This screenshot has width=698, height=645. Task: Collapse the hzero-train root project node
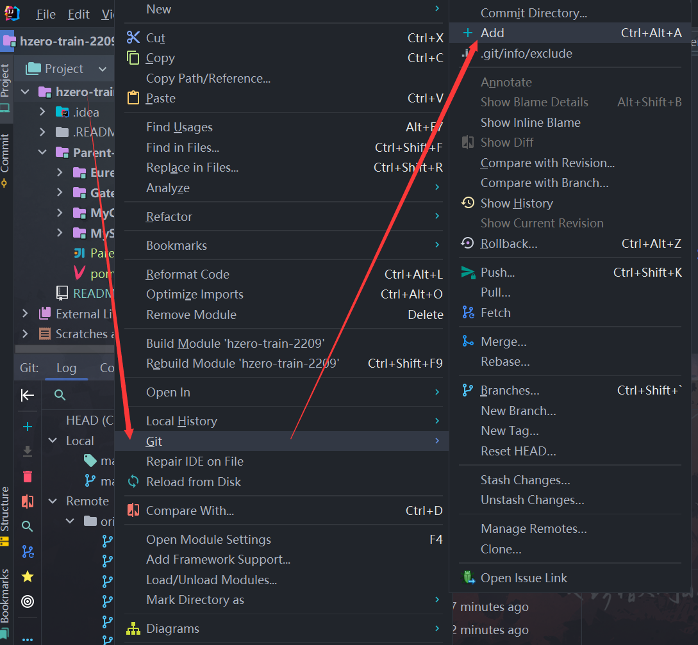coord(26,92)
